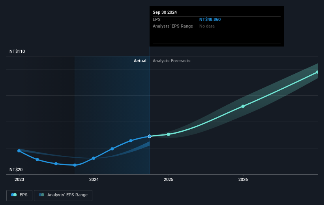Viewport: 324px width, 205px height.
Task: Click the 2023 x-axis label
Action: [19, 179]
